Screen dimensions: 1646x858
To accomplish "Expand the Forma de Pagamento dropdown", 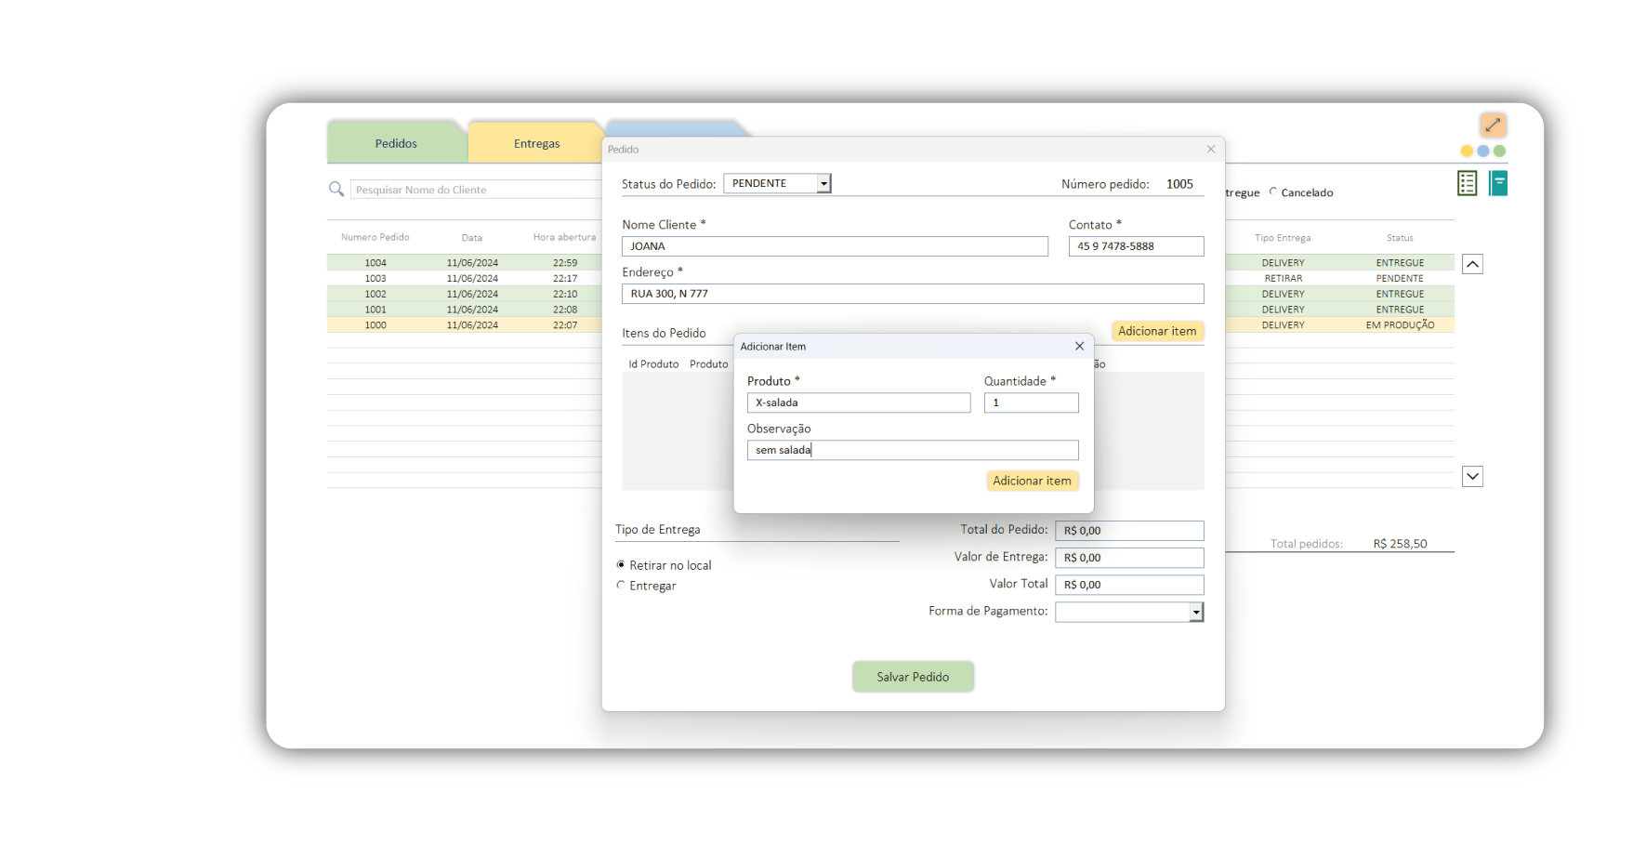I will [1196, 612].
